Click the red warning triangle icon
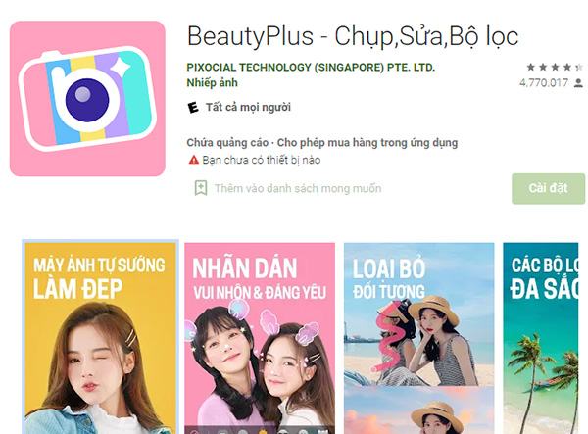 [193, 160]
